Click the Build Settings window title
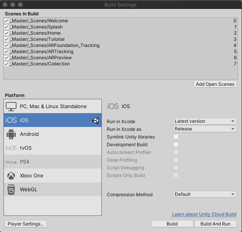 point(121,5)
